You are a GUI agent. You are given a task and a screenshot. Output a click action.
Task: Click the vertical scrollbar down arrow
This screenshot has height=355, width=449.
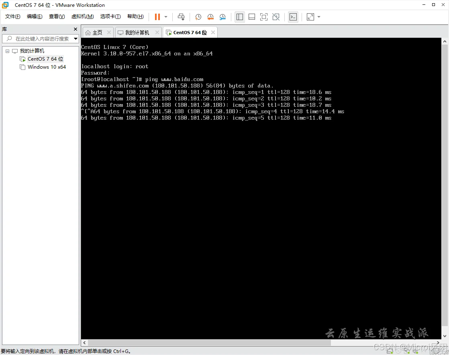click(x=445, y=336)
